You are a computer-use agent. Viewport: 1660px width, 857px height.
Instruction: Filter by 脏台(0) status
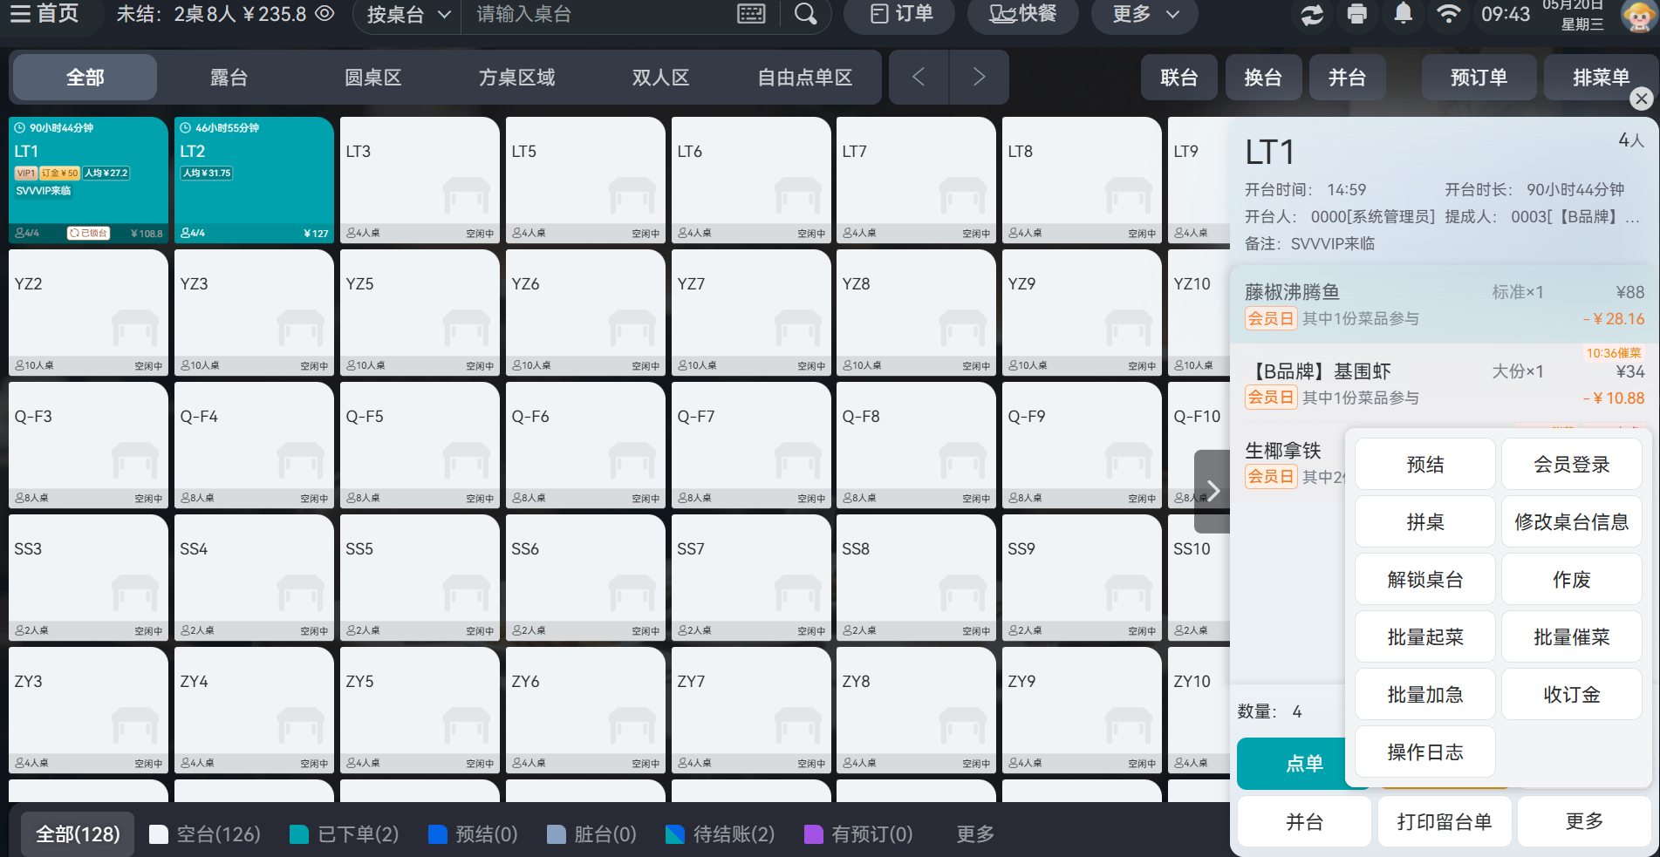(591, 834)
